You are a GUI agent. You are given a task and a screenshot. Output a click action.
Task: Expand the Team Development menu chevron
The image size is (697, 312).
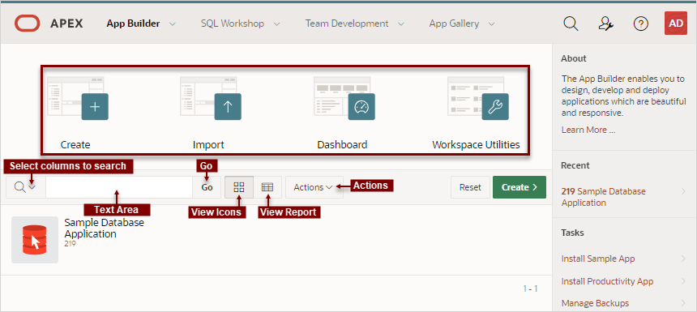[401, 24]
